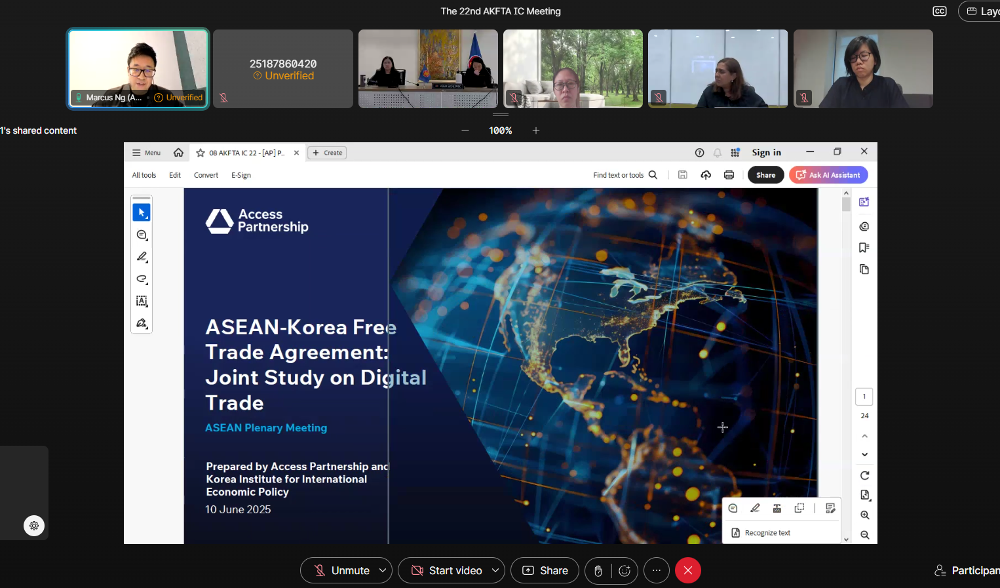Screen dimensions: 1000x588
Task: Open Acrobat notifications bell
Action: point(718,153)
